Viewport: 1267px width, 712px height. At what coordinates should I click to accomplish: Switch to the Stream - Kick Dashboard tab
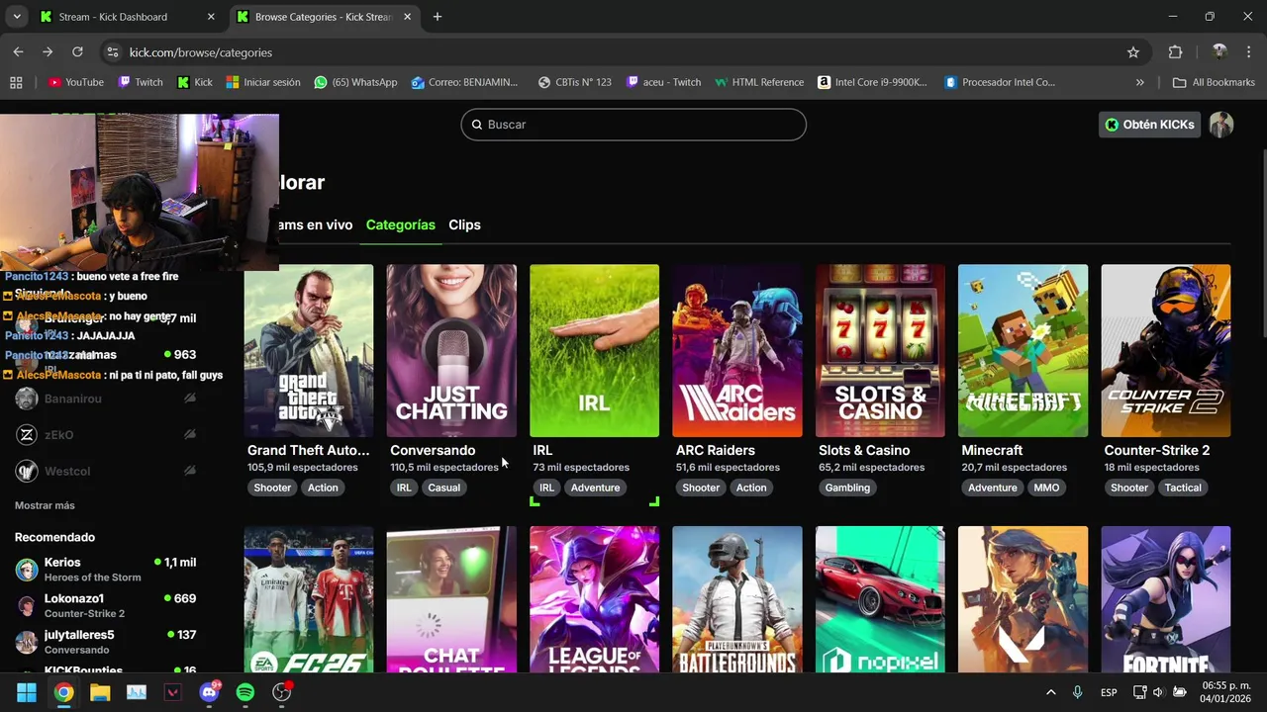click(128, 17)
